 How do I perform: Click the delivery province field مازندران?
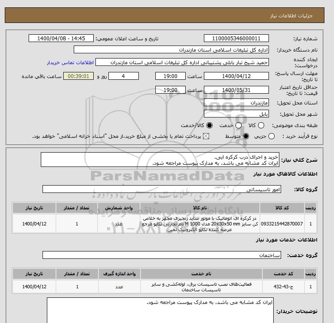point(236,103)
